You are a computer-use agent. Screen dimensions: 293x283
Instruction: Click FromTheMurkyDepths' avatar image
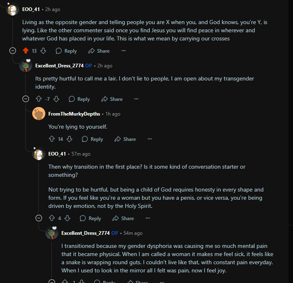(39, 114)
